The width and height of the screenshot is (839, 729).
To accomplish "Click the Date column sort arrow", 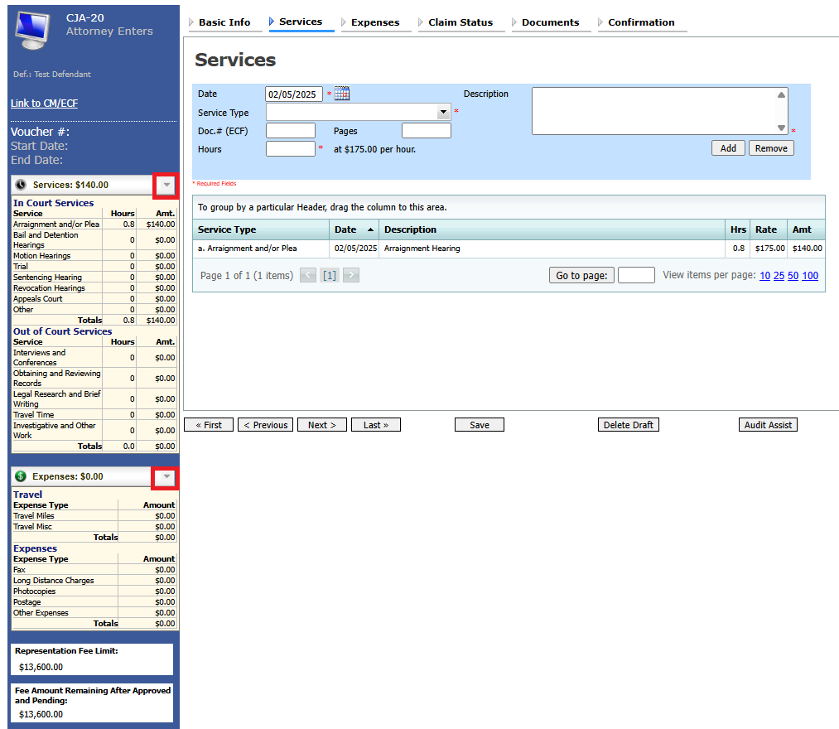I will pos(369,229).
